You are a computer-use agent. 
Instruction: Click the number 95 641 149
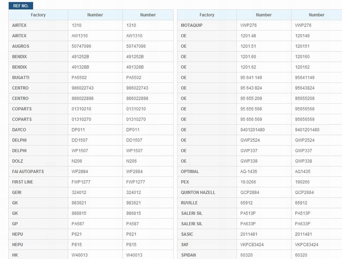coord(251,78)
